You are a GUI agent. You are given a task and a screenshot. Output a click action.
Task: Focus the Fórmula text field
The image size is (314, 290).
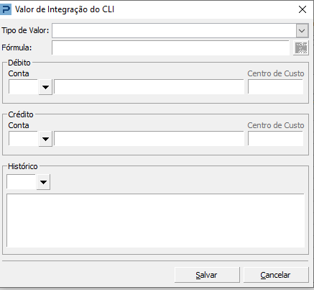[170, 47]
